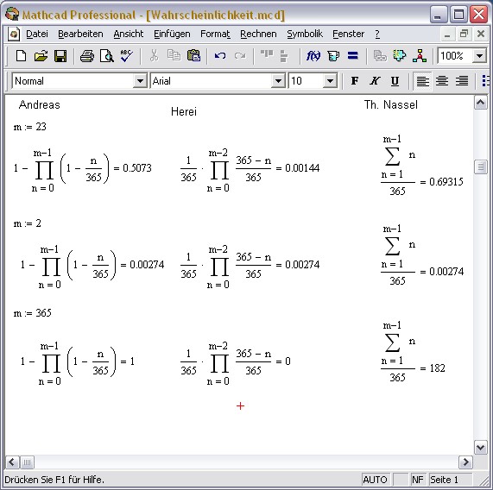This screenshot has width=493, height=490.
Task: Create a new worksheet document
Action: (x=21, y=56)
